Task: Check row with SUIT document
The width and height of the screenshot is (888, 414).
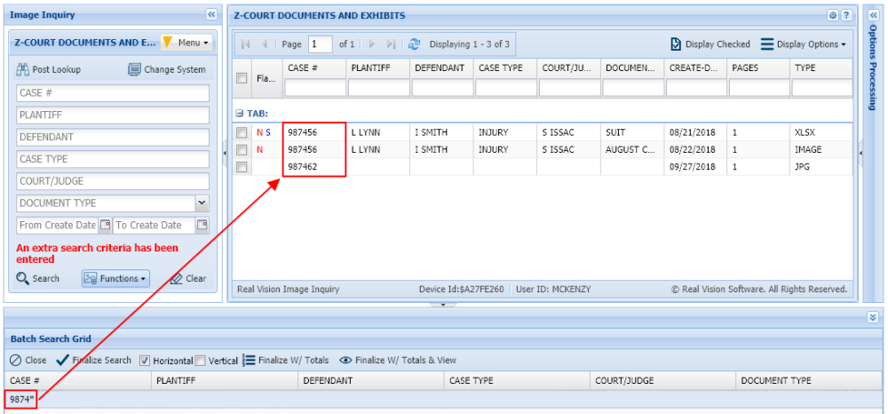Action: coord(242,133)
